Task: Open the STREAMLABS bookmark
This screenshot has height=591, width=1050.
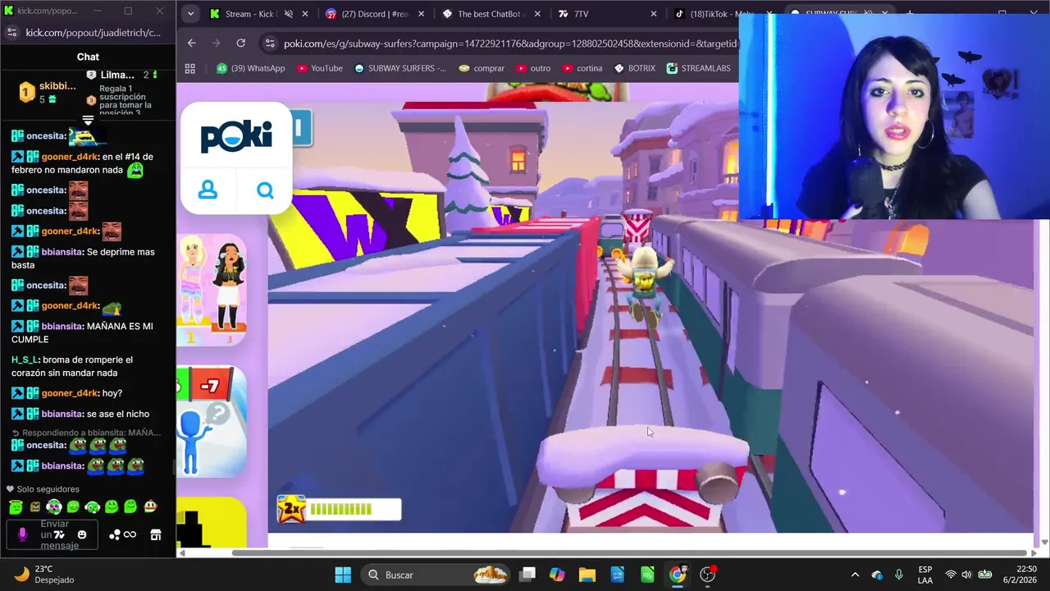Action: (x=699, y=68)
